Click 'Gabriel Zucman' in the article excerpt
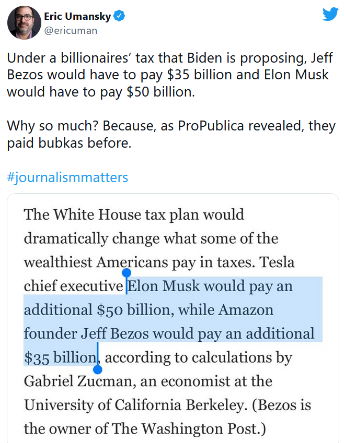The width and height of the screenshot is (345, 443). coord(78,381)
